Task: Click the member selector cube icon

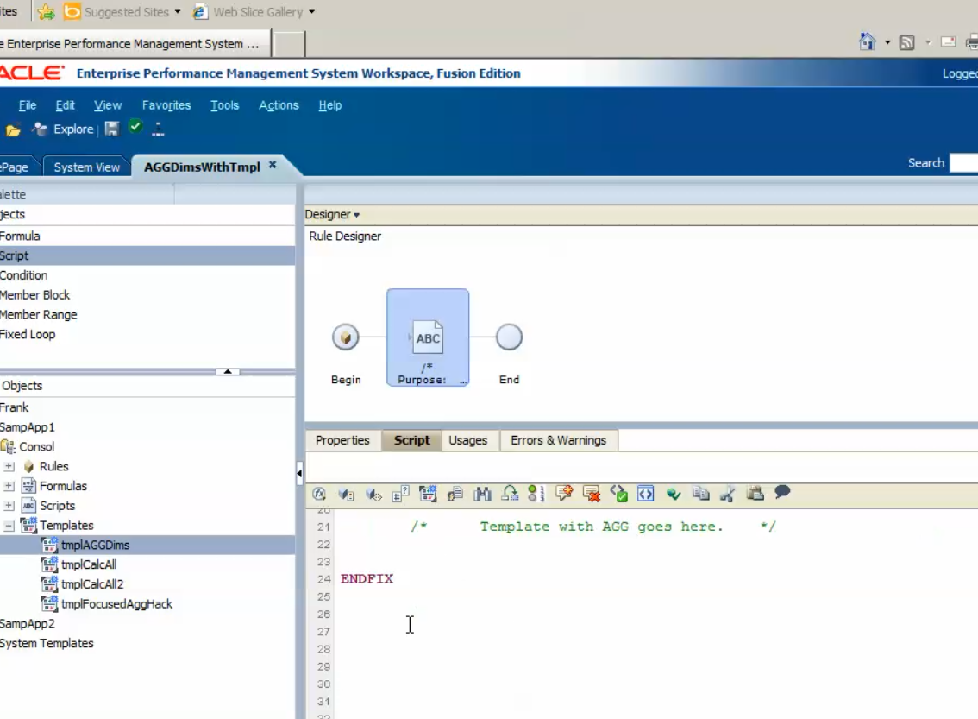Action: click(x=346, y=495)
